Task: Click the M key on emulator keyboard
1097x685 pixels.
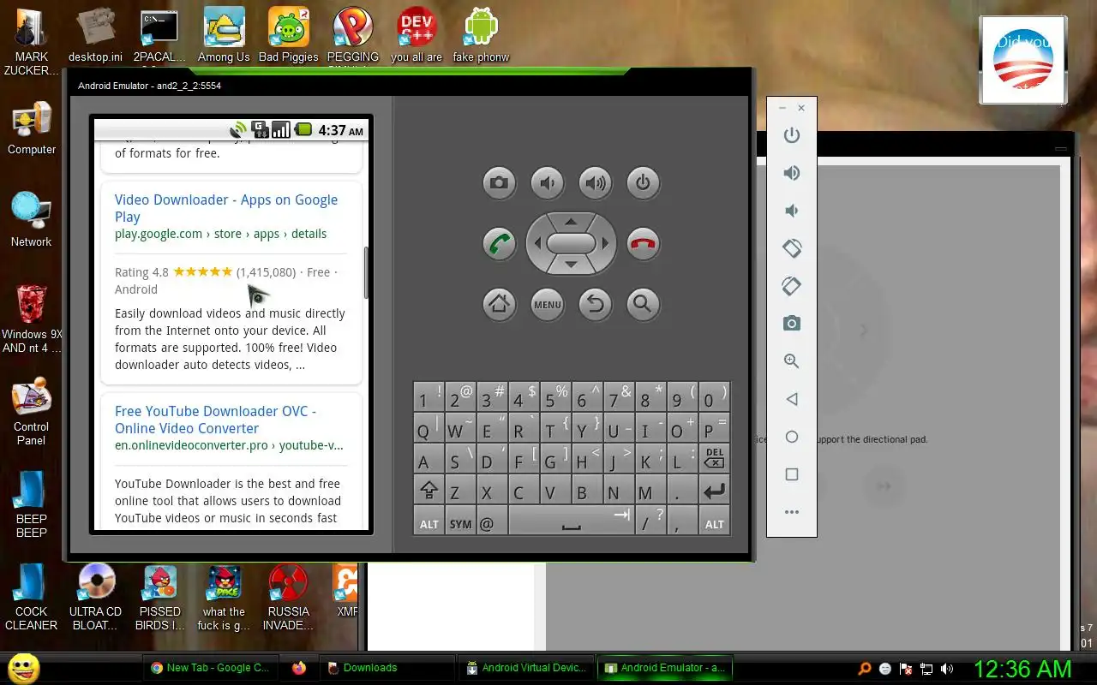Action: coord(651,491)
